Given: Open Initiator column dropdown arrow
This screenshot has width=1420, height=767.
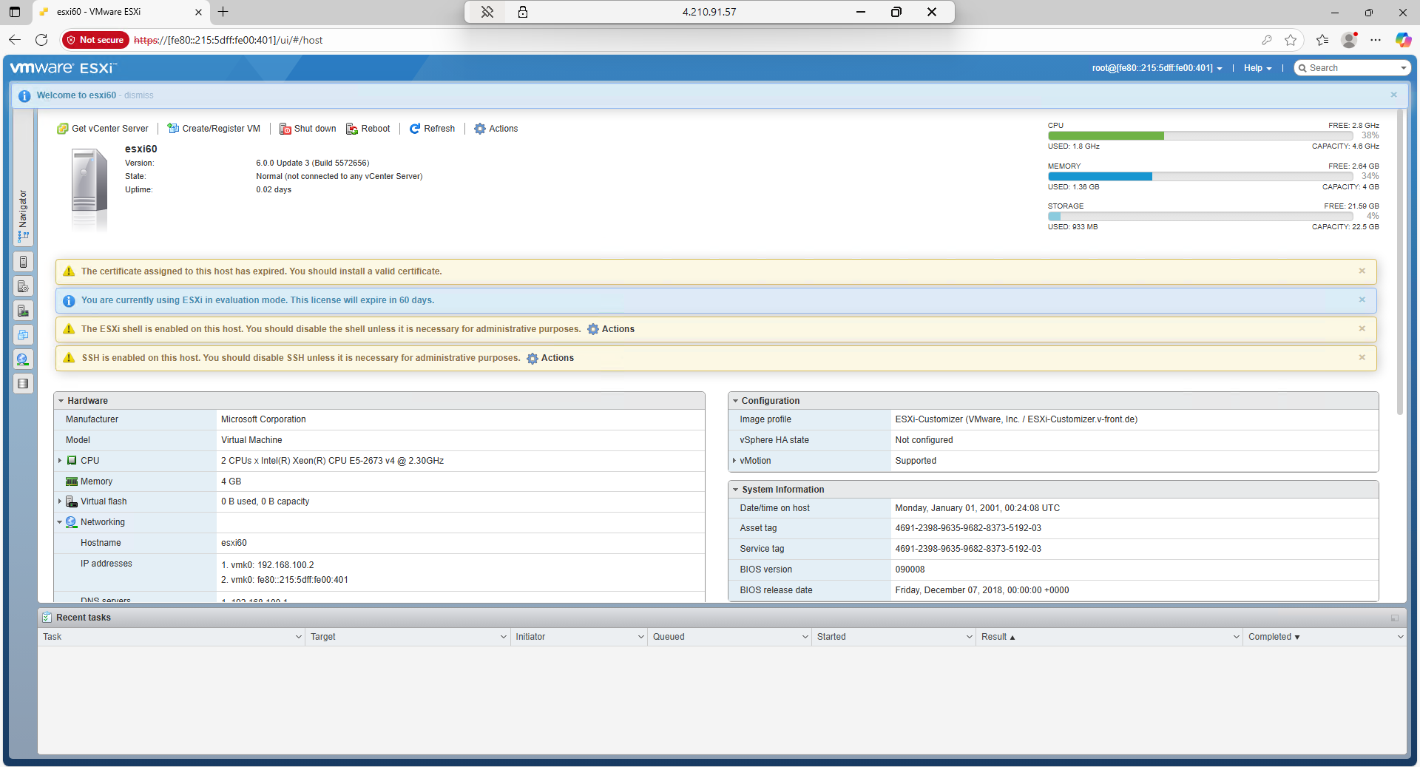Looking at the screenshot, I should [641, 637].
